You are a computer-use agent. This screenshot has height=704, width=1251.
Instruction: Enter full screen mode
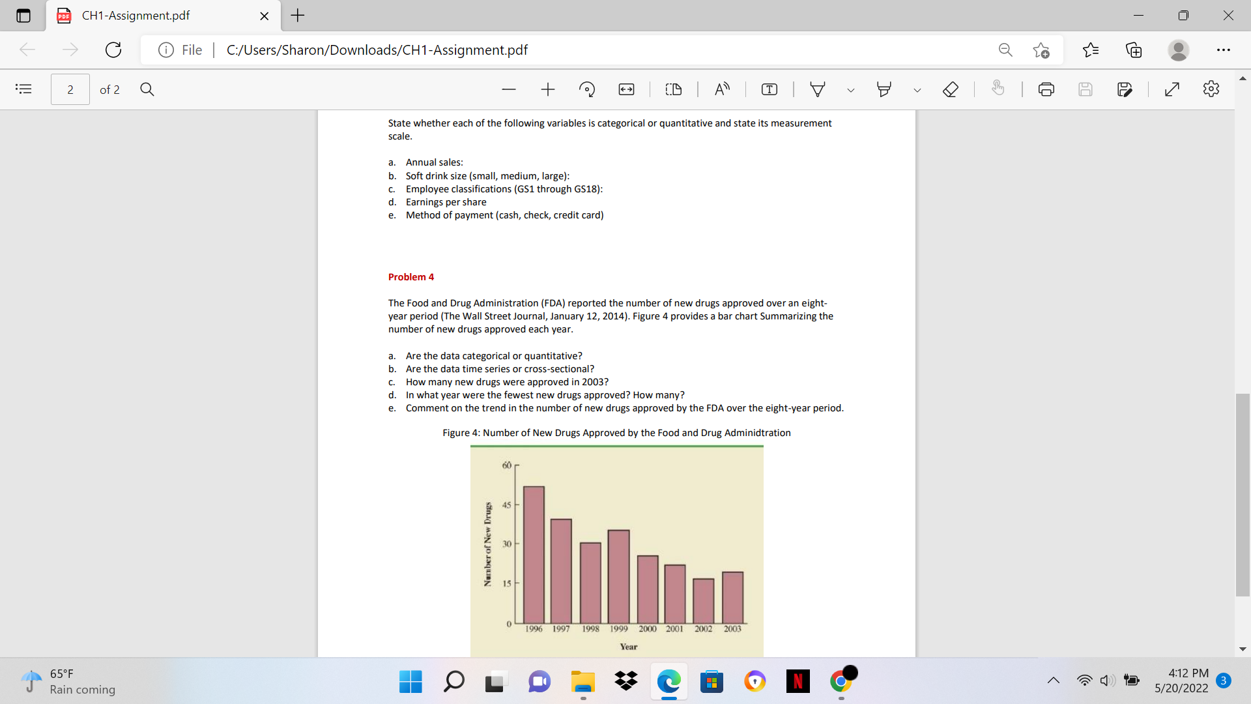pyautogui.click(x=1173, y=89)
